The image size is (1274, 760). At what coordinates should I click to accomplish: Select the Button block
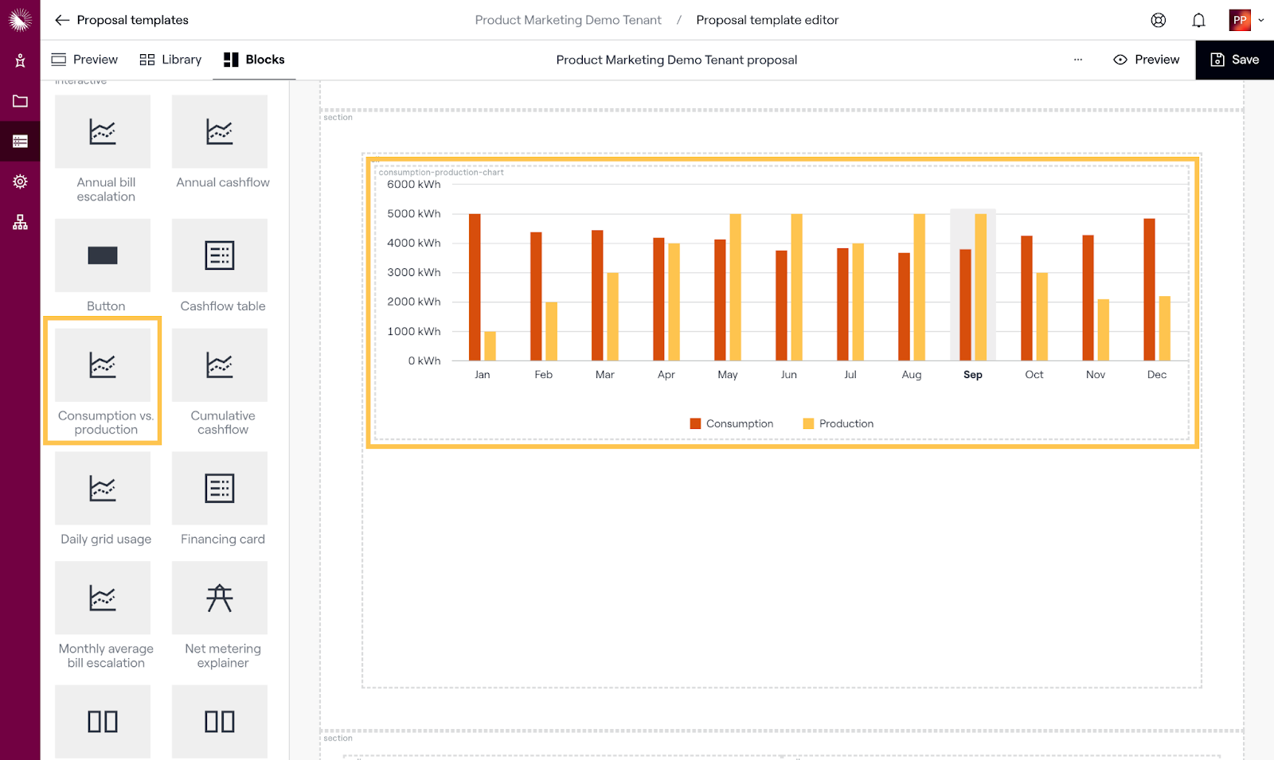(103, 266)
